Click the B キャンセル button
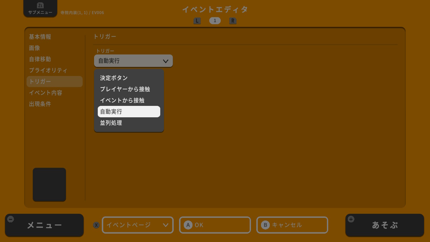The width and height of the screenshot is (430, 242). [292, 225]
